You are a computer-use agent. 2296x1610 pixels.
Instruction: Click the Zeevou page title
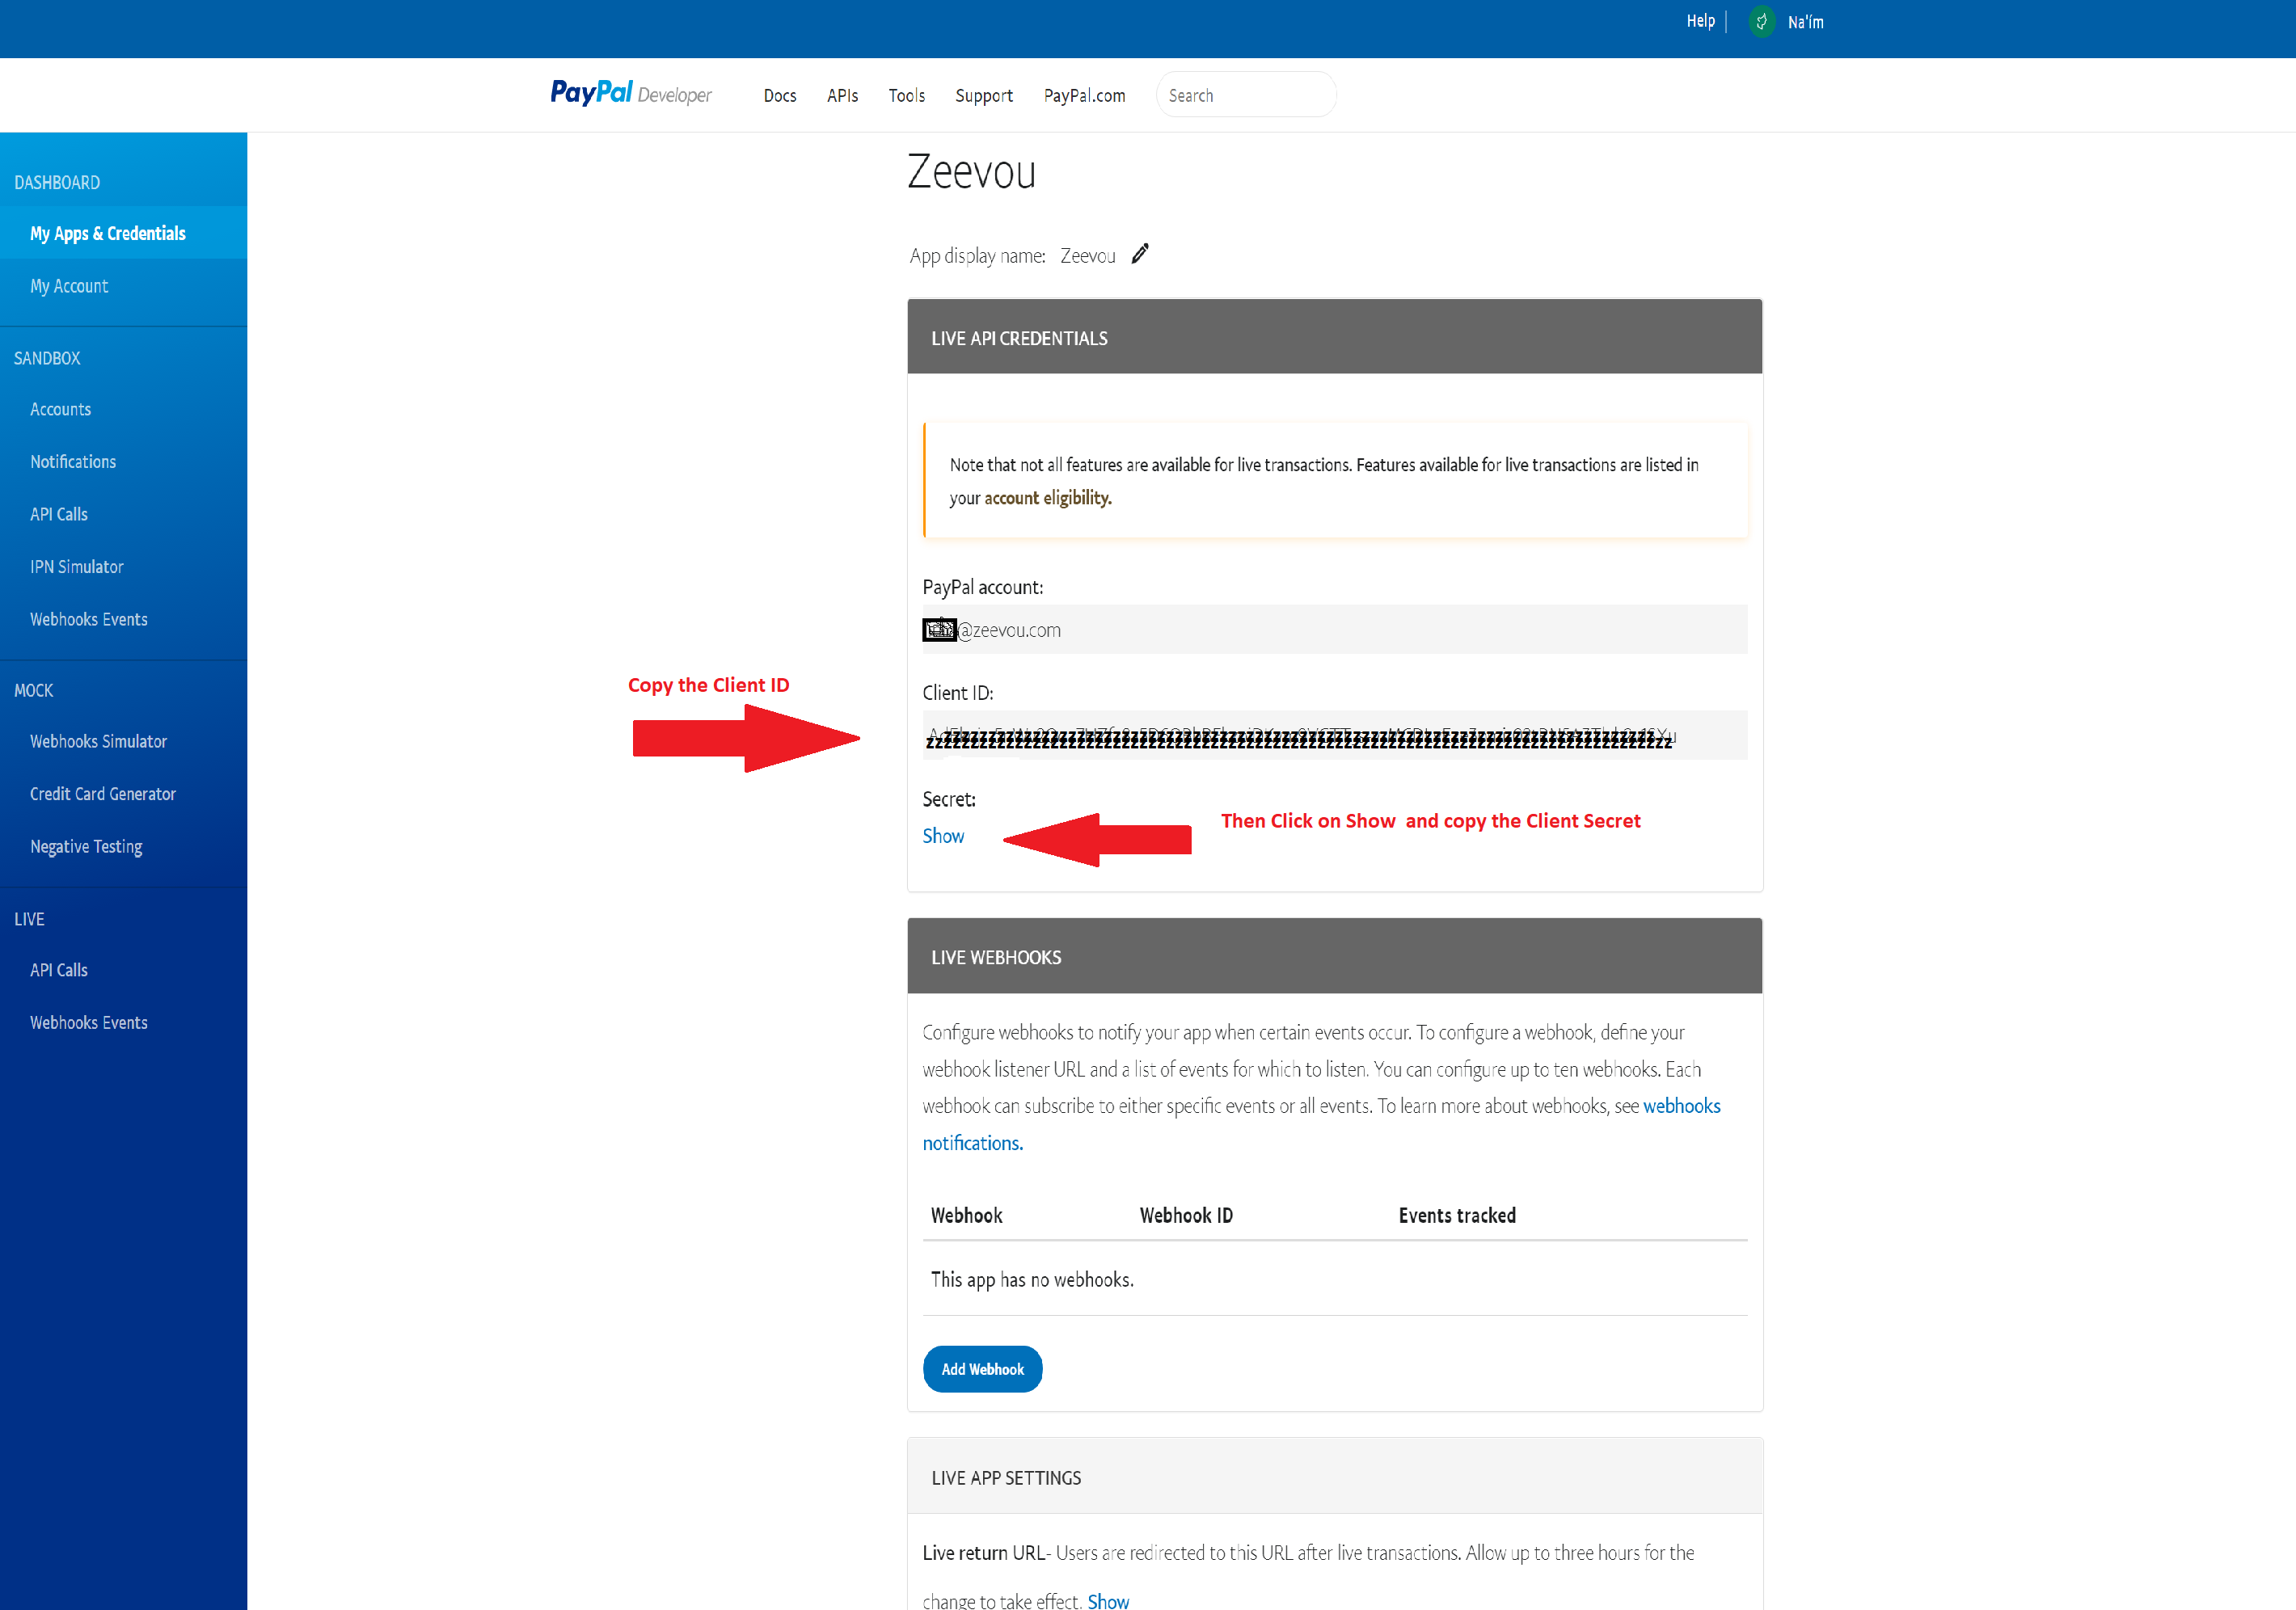[971, 172]
